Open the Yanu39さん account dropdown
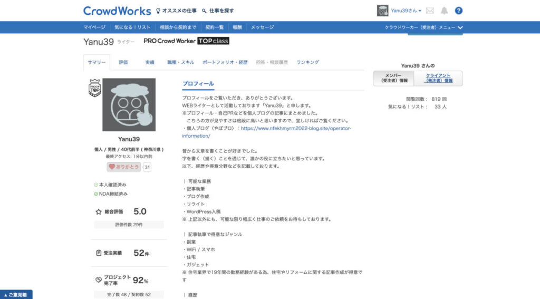This screenshot has height=299, width=540. 406,11
